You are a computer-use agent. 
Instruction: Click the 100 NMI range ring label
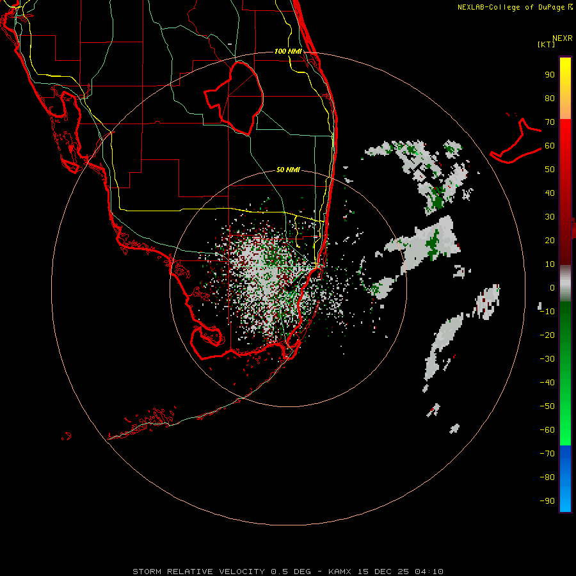tap(288, 51)
